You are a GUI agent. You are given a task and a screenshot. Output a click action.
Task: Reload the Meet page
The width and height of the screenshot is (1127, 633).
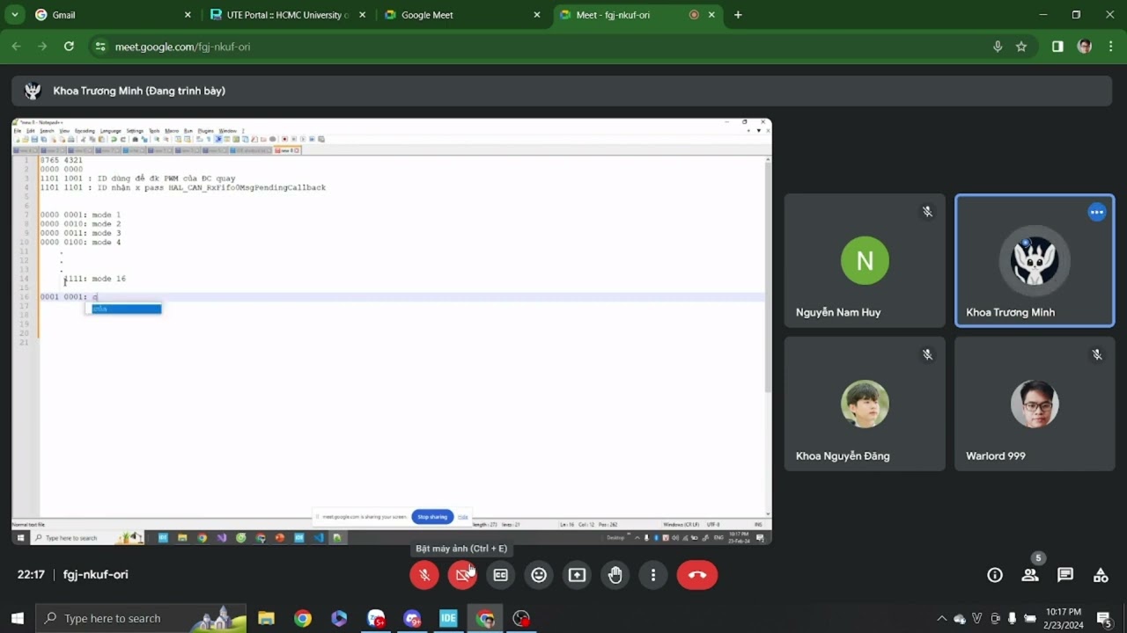coord(69,47)
